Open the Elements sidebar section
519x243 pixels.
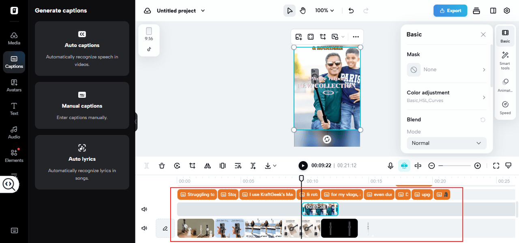click(x=14, y=156)
